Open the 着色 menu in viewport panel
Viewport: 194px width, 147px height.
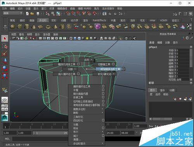pos(21,35)
